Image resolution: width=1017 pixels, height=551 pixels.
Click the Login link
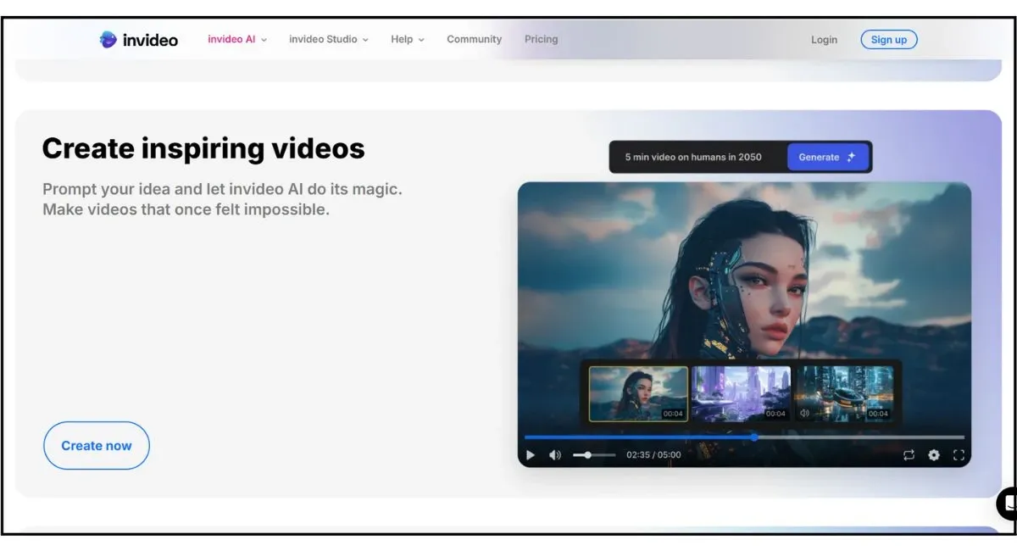tap(824, 40)
